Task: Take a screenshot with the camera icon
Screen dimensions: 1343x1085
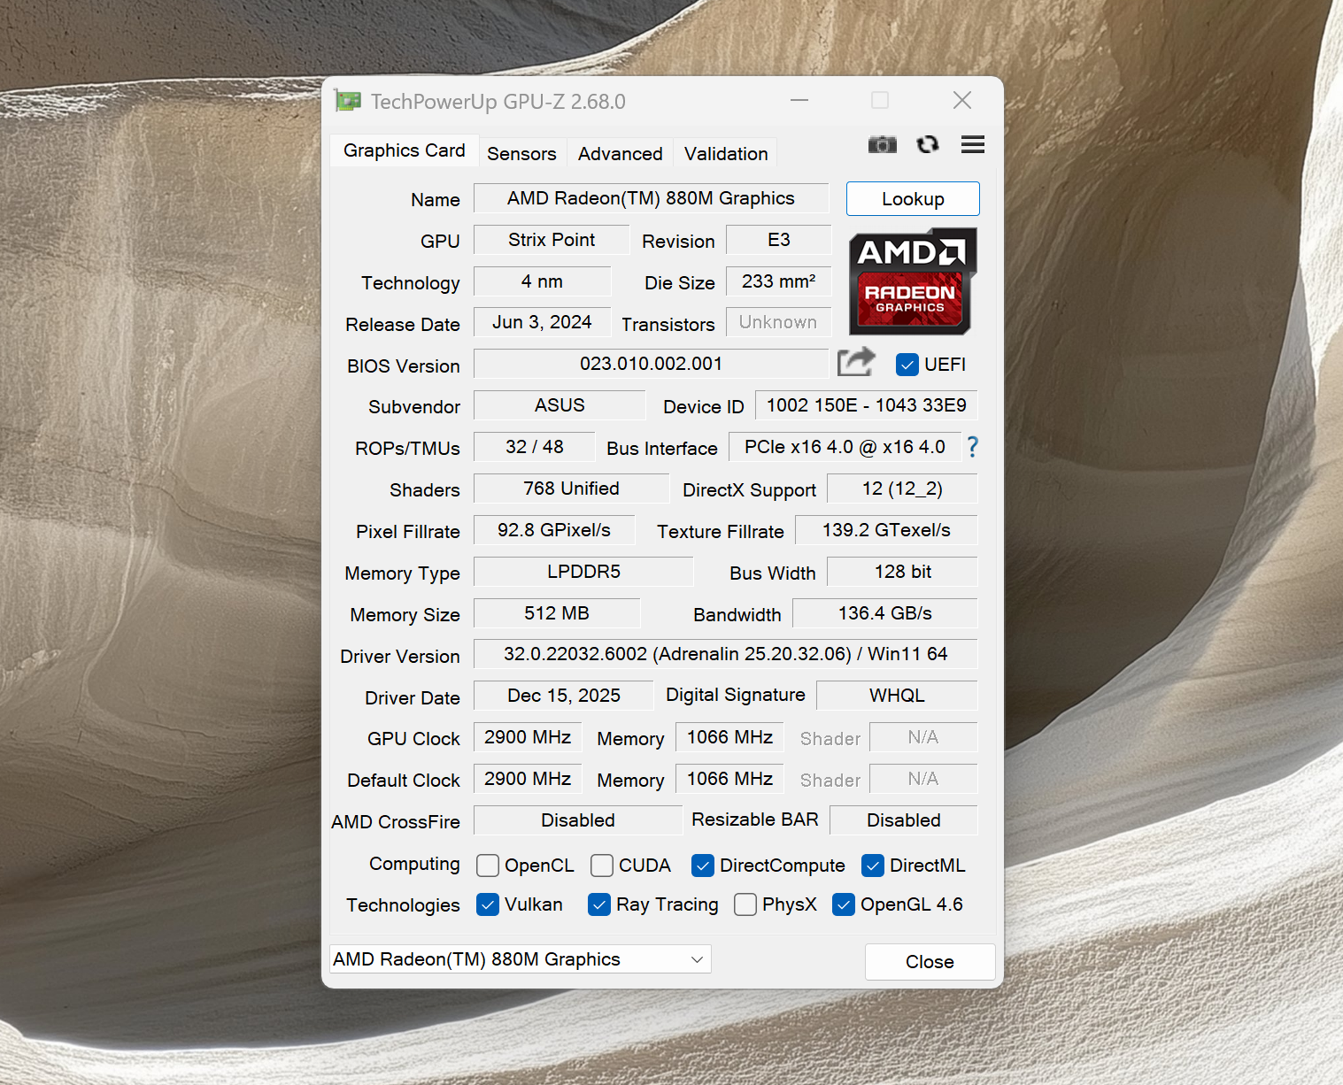Action: coord(882,144)
